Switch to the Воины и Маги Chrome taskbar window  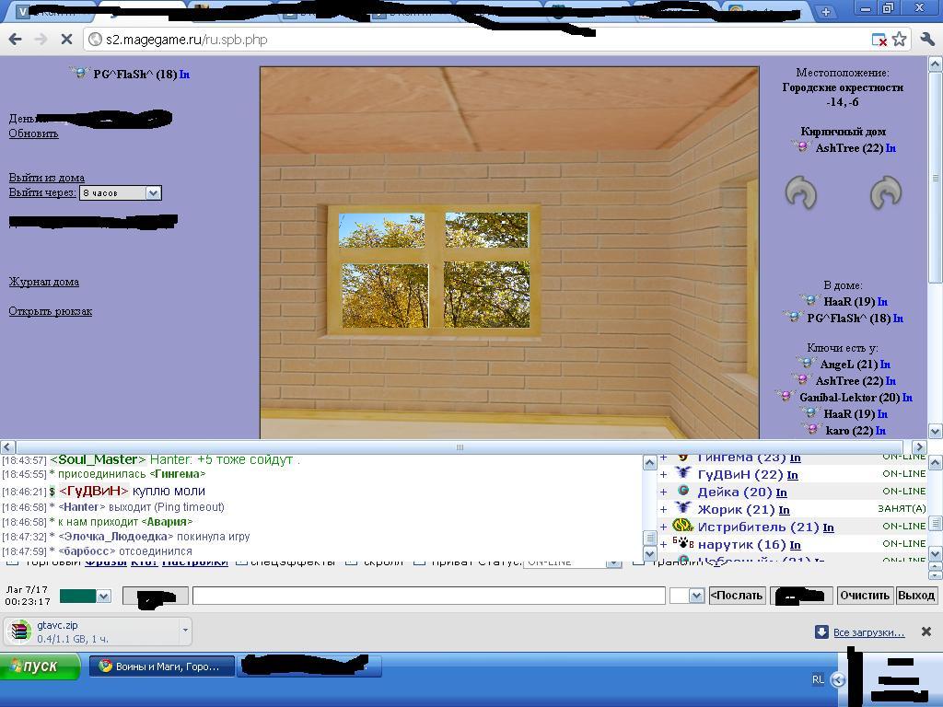pyautogui.click(x=162, y=666)
